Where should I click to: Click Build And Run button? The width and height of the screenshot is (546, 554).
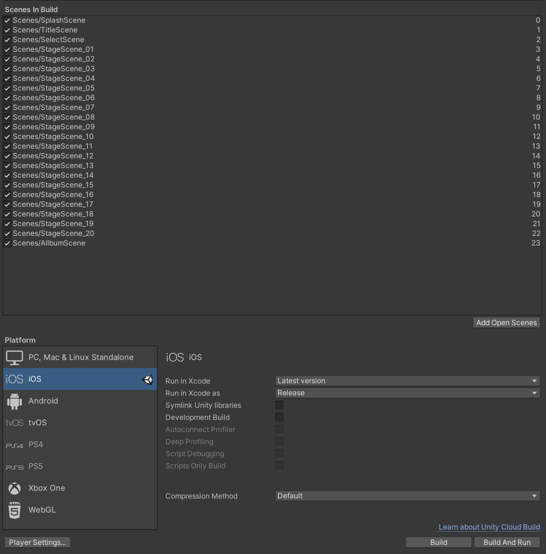coord(507,542)
